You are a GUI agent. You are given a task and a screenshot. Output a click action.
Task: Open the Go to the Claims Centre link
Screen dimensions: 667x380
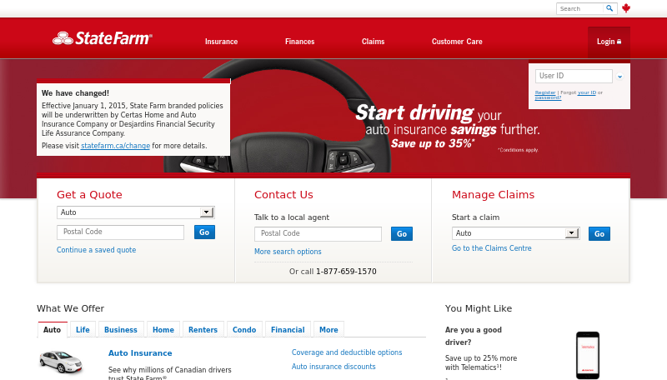[x=492, y=248]
